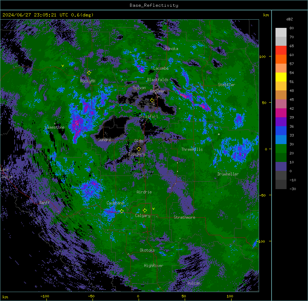Click the -50 tick label on right axis
Viewport: 308px width, 301px height.
pyautogui.click(x=262, y=195)
